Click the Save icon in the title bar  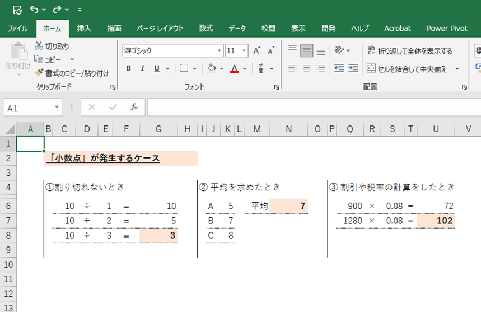17,10
